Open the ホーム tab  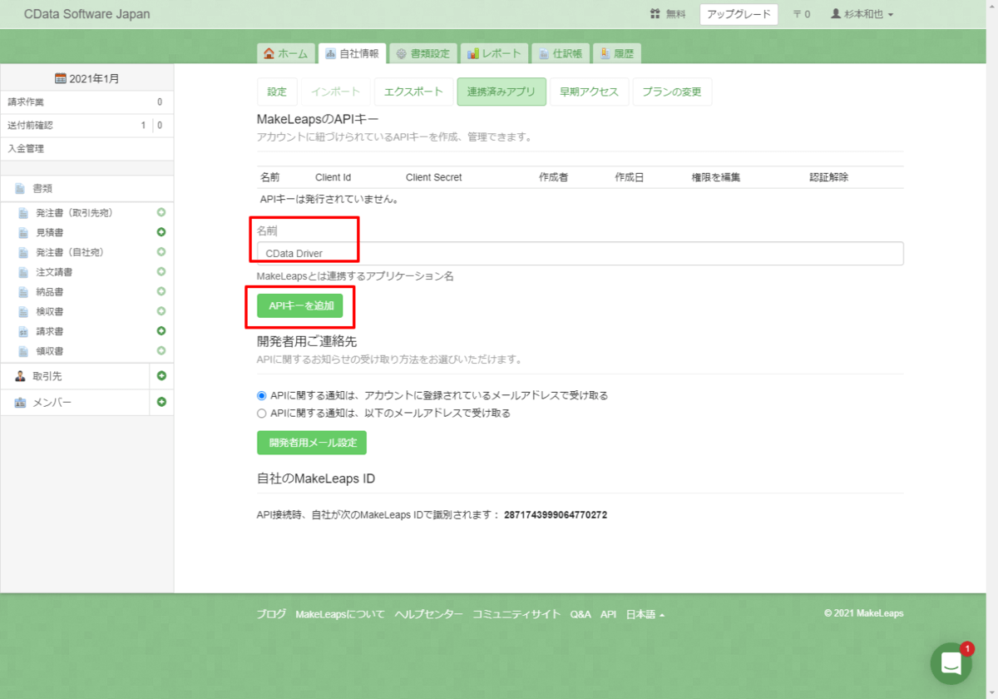285,53
